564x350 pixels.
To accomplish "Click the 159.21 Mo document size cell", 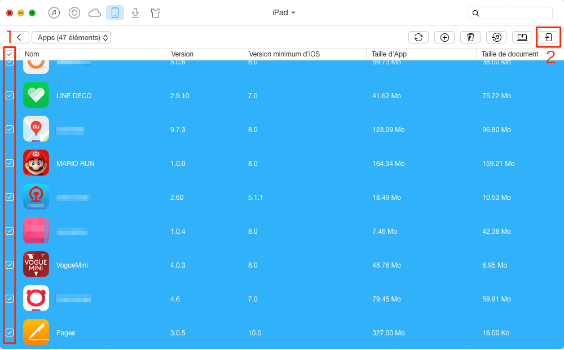I will click(498, 164).
